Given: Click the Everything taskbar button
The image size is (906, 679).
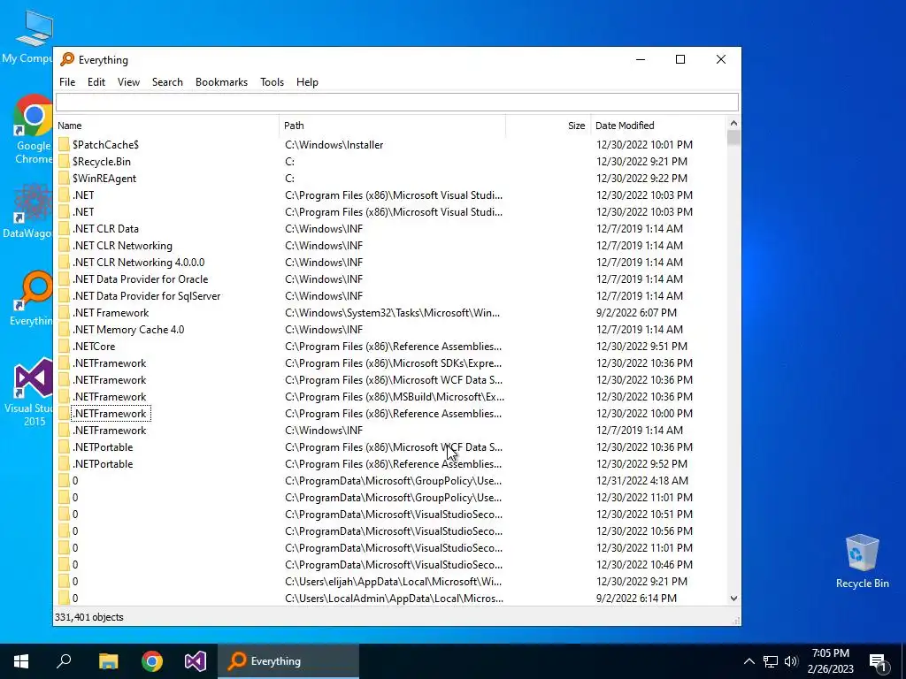Looking at the screenshot, I should coord(288,661).
